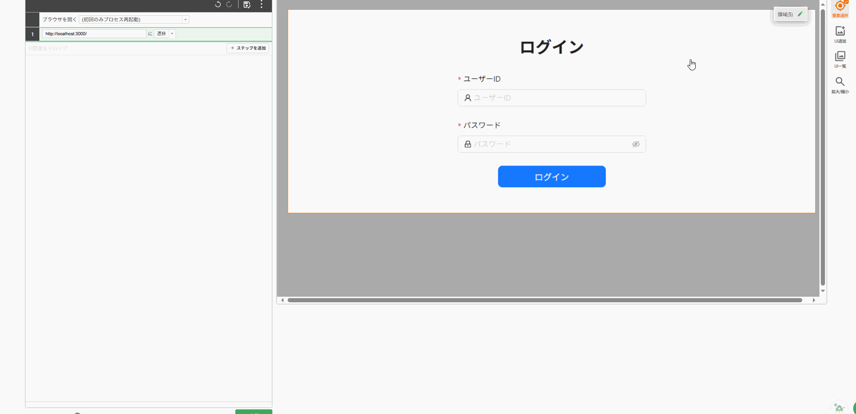Select step number 1 row header
This screenshot has height=414, width=856.
click(32, 34)
